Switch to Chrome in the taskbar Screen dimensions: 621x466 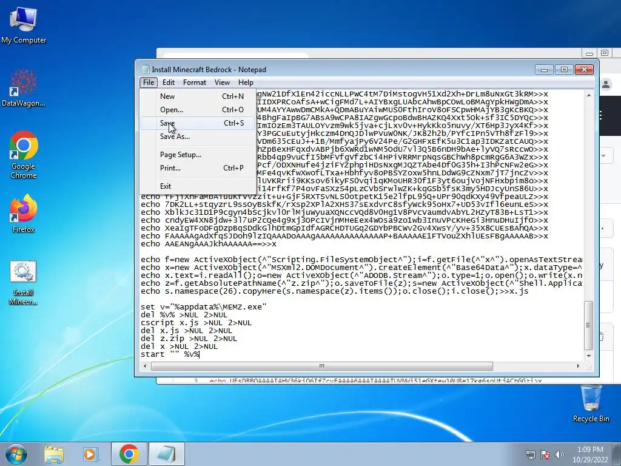(x=129, y=454)
